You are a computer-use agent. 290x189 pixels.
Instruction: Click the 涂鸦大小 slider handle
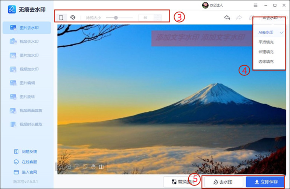tap(116, 18)
